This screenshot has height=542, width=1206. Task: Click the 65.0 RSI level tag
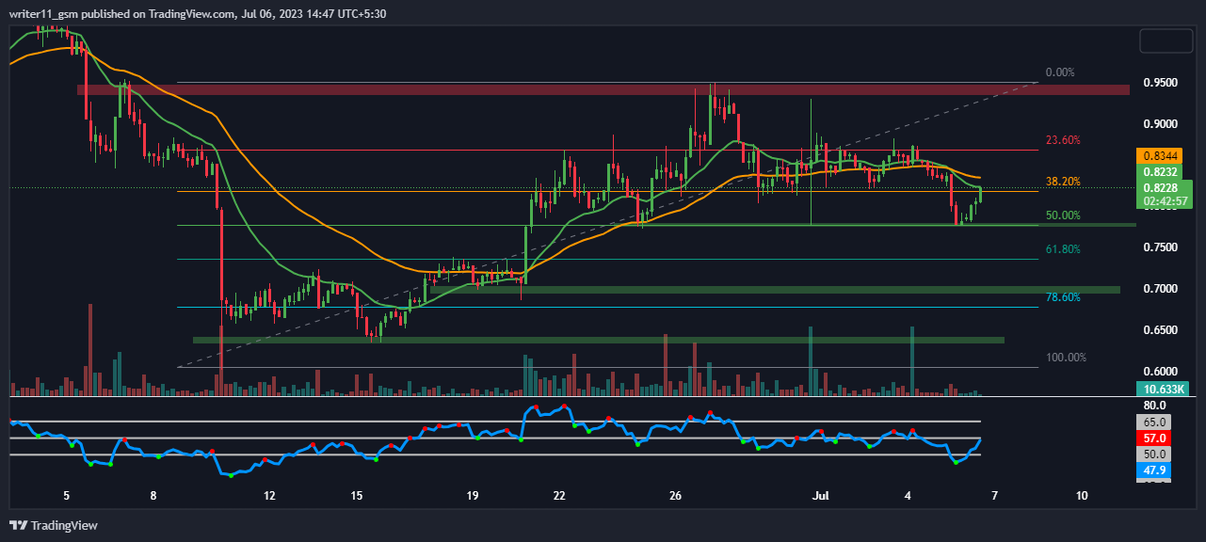point(1155,422)
